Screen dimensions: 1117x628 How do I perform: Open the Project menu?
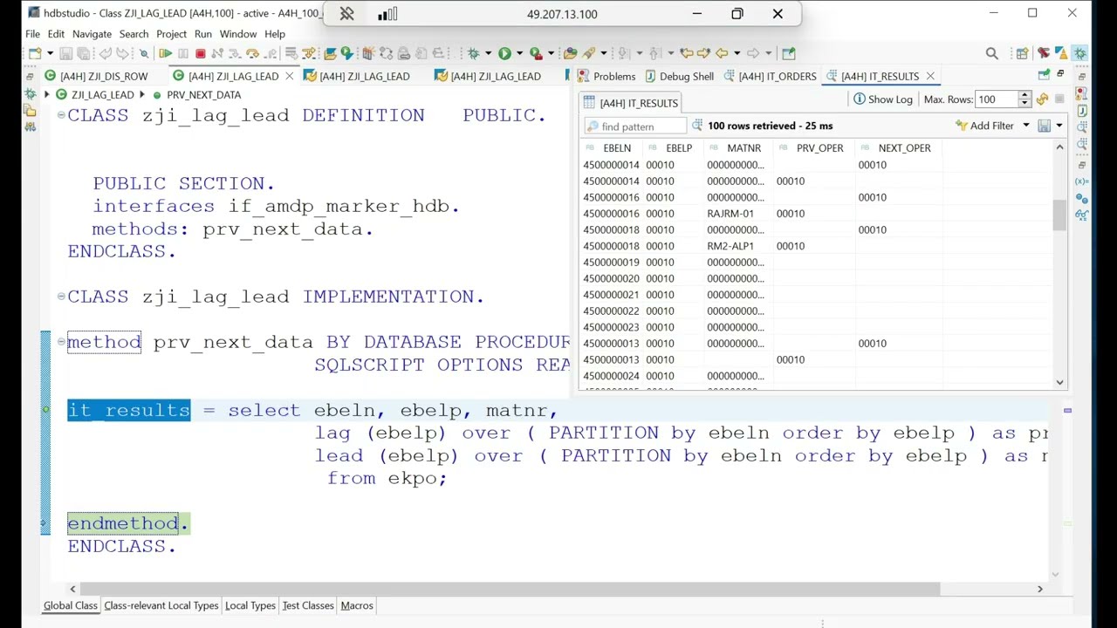[x=171, y=34]
